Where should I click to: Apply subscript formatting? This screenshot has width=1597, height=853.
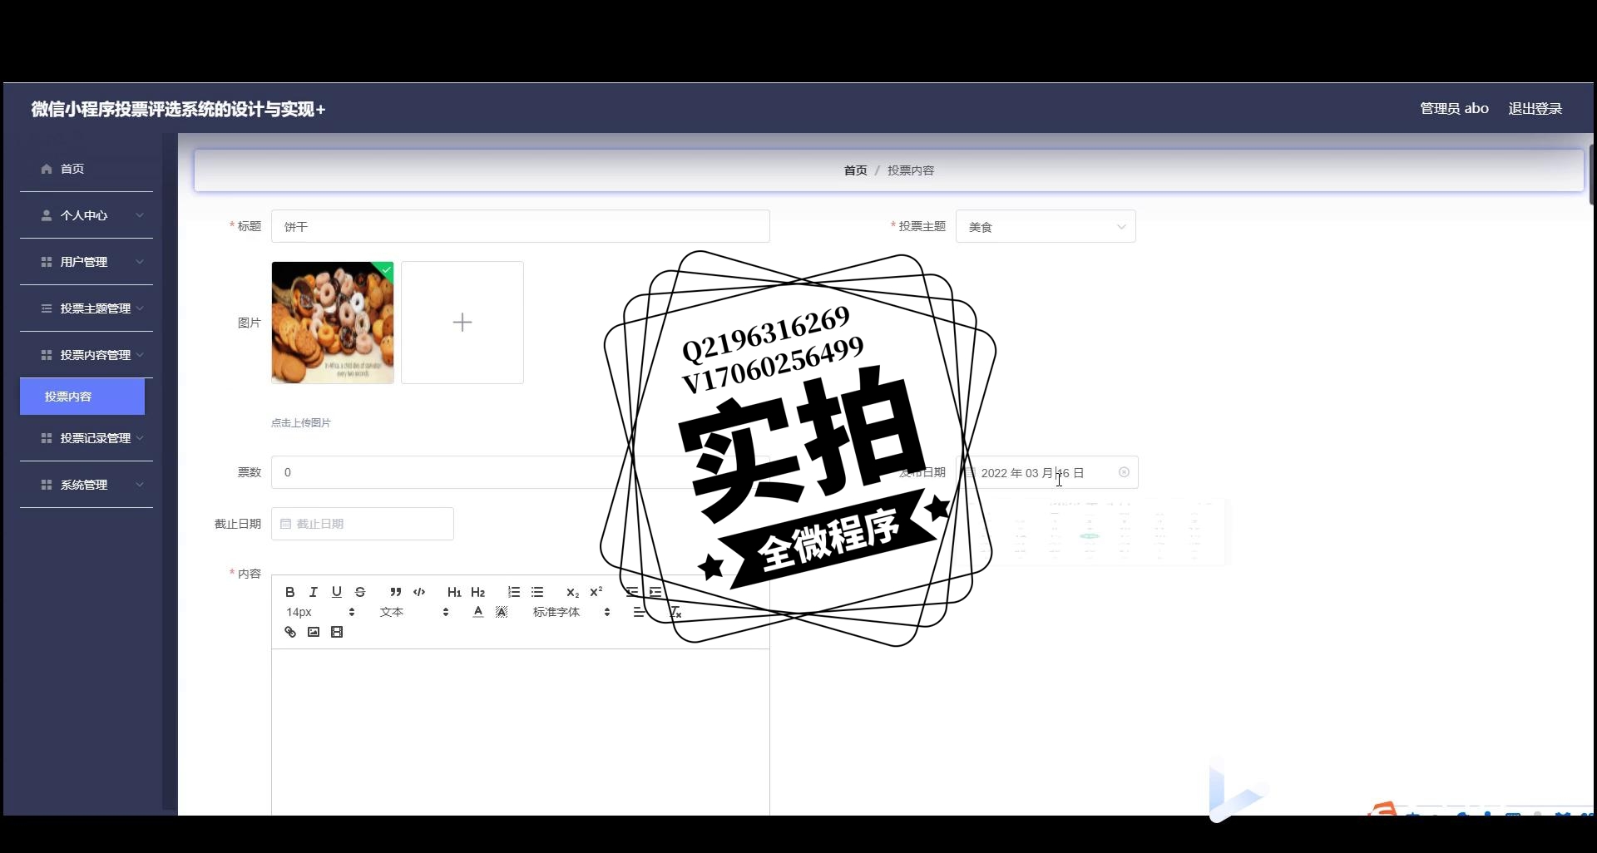(572, 592)
